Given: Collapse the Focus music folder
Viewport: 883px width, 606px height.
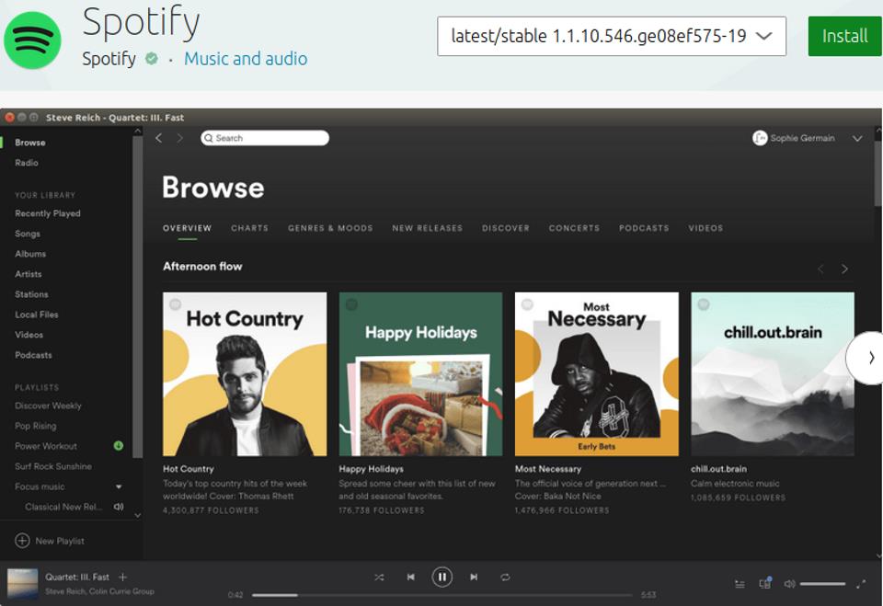Looking at the screenshot, I should 119,486.
